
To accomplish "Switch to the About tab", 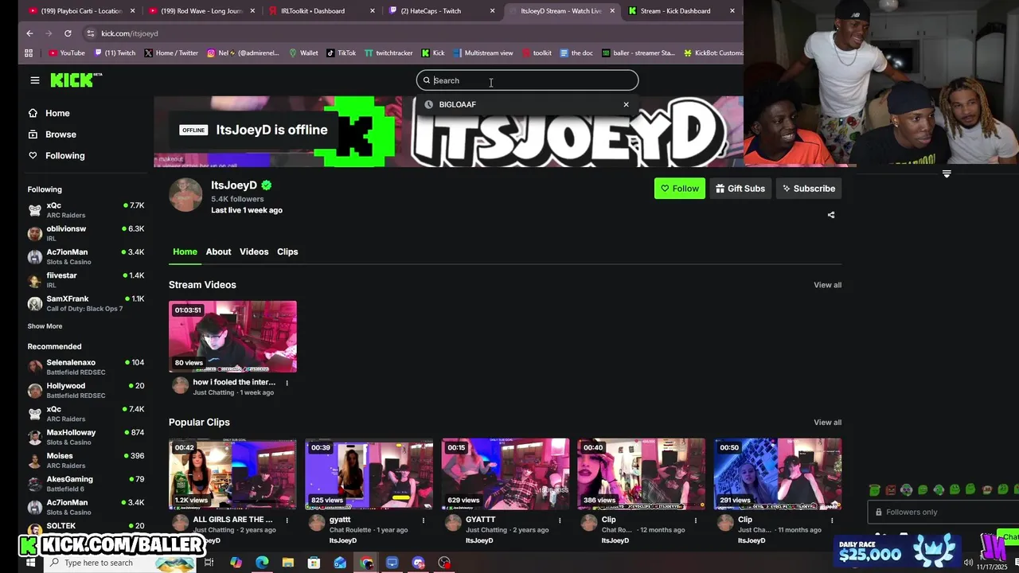I will click(x=218, y=251).
